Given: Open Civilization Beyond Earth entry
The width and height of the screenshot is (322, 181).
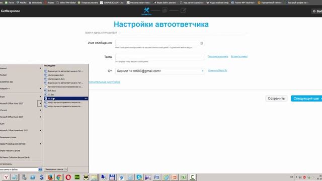Looking at the screenshot, I should [15, 157].
